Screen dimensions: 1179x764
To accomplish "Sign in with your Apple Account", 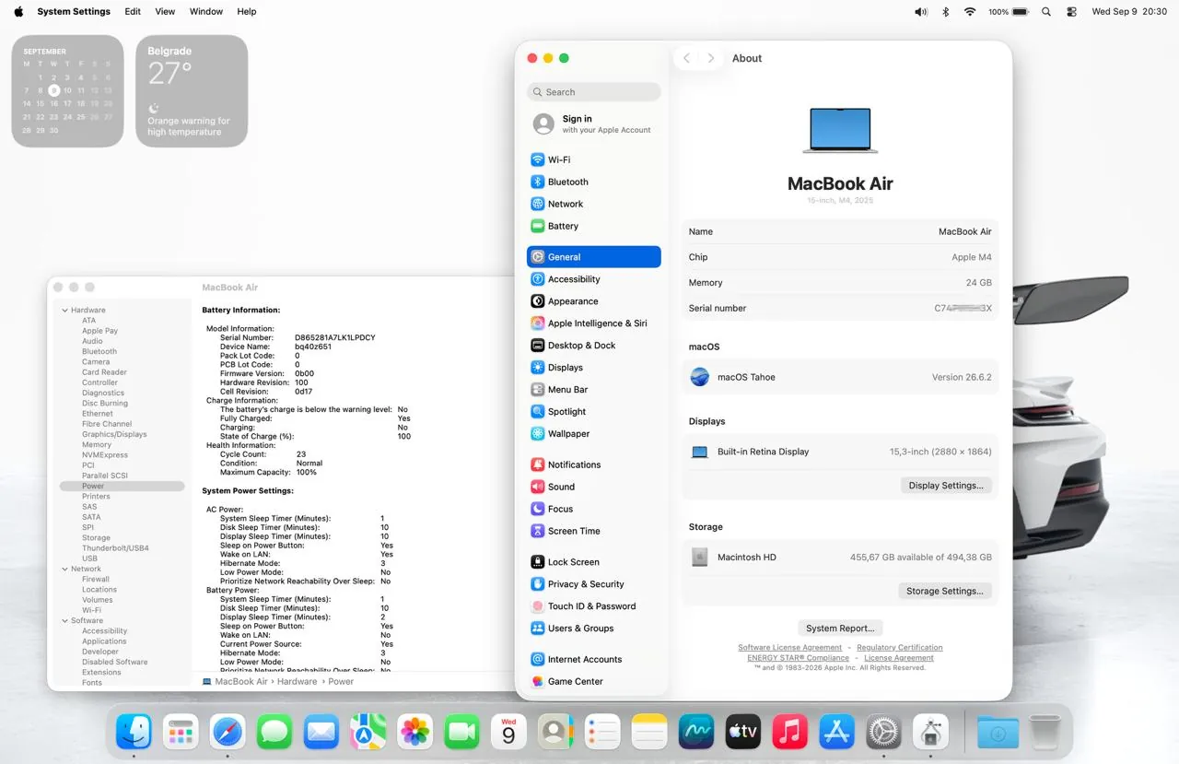I will tap(593, 123).
